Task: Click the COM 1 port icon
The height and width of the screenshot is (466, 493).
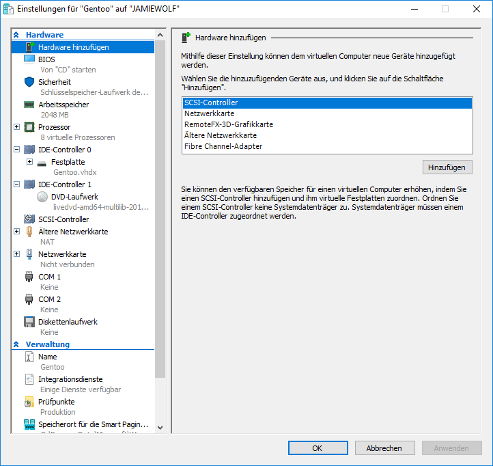Action: (x=29, y=277)
